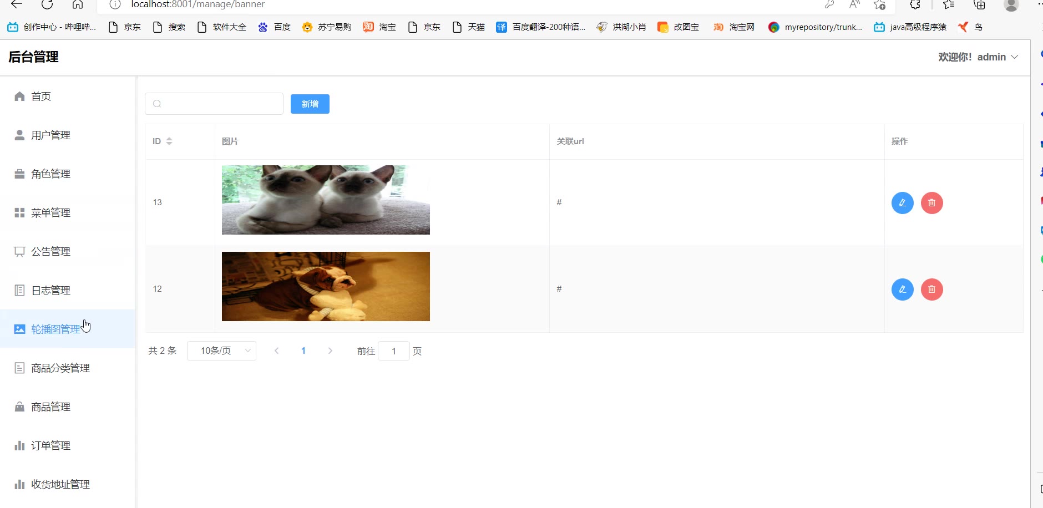The image size is (1043, 508).
Task: Open 百度 bookmark in bookmarks bar
Action: [274, 27]
